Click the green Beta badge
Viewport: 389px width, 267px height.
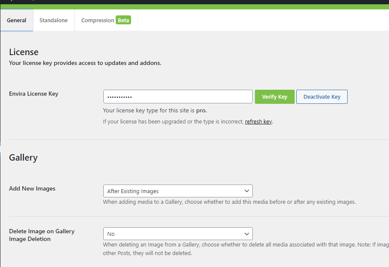point(123,20)
